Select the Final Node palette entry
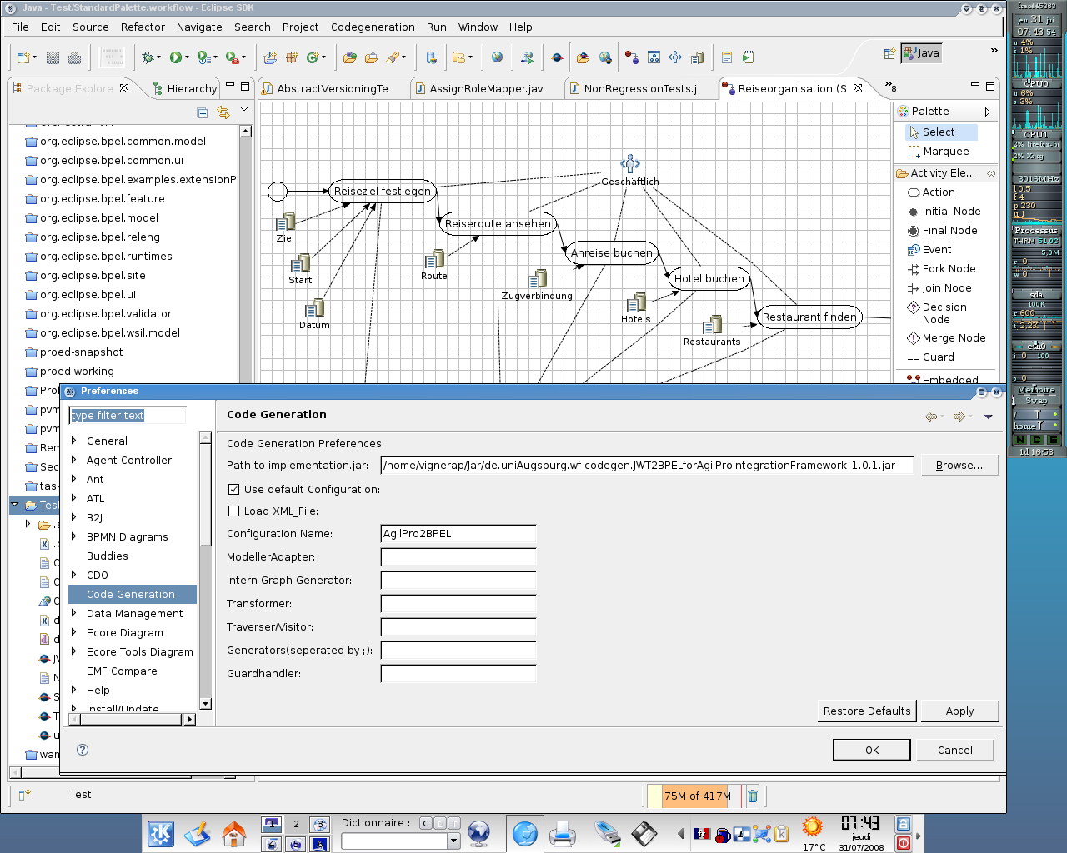The image size is (1067, 853). coord(949,231)
